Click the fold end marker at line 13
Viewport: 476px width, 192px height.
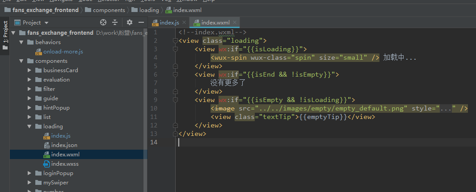175,134
